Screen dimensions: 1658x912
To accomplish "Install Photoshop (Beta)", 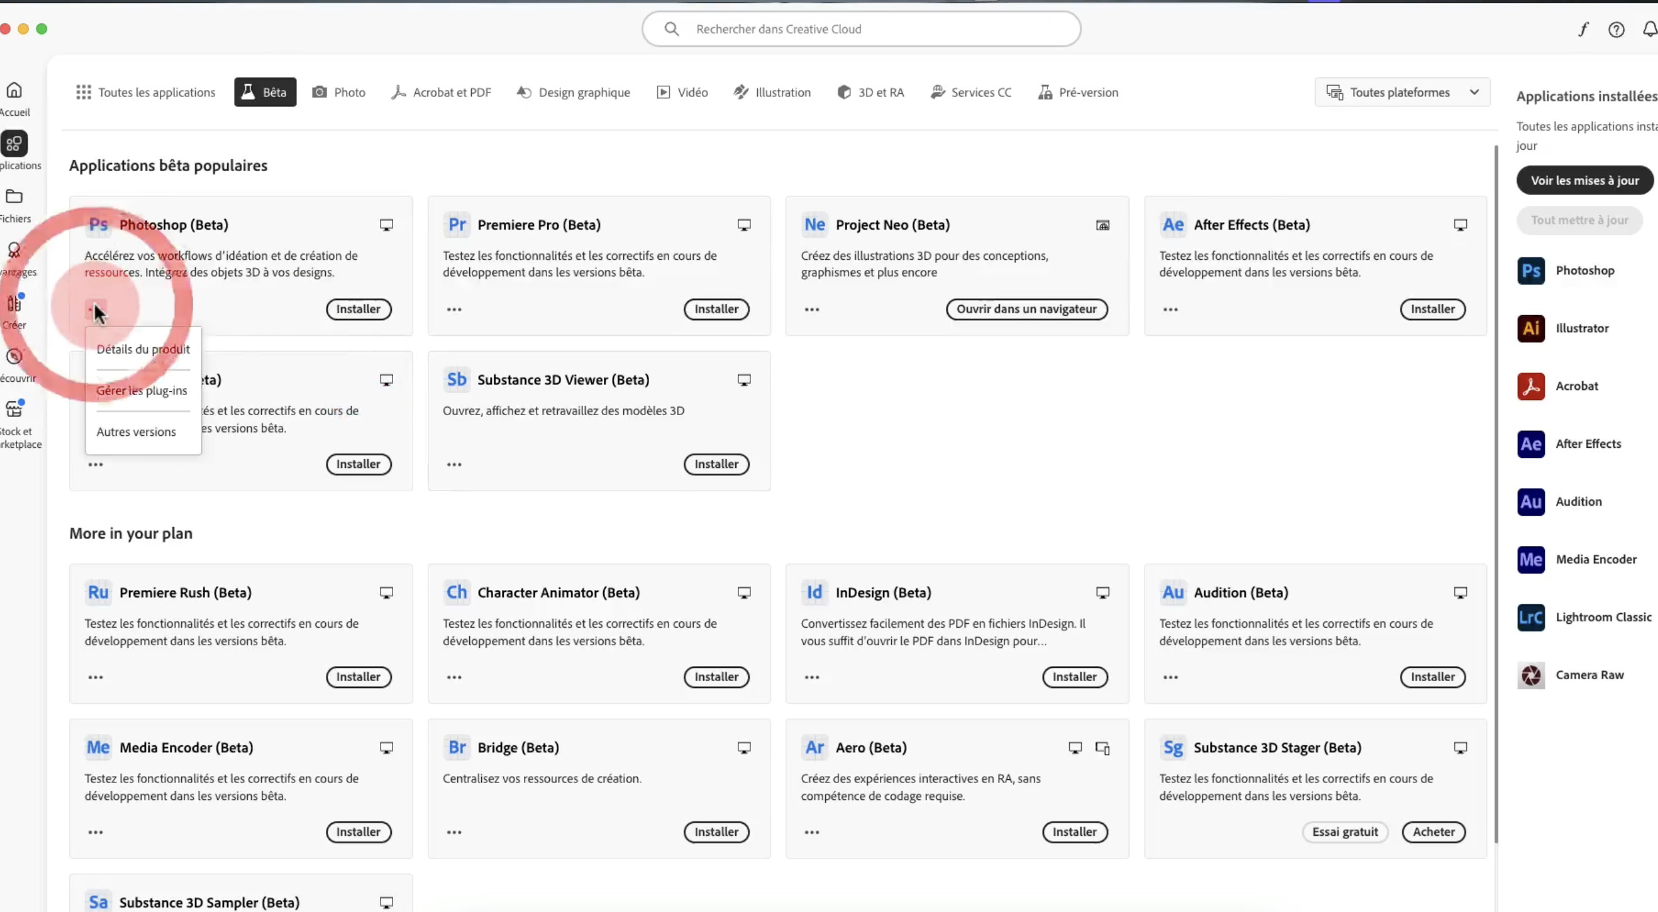I will 359,309.
